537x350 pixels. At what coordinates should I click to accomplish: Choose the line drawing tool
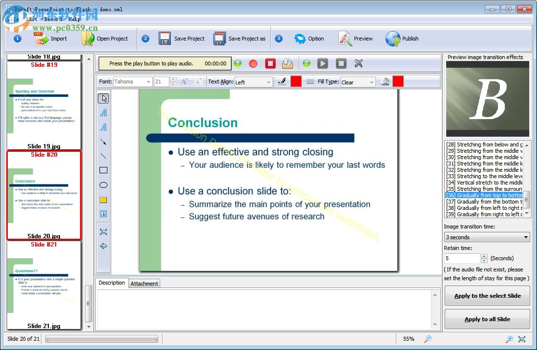coord(103,157)
